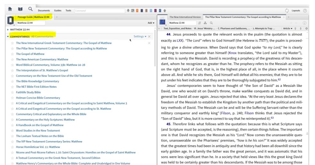Open the Commentaries Settings dropdown

[140, 37]
